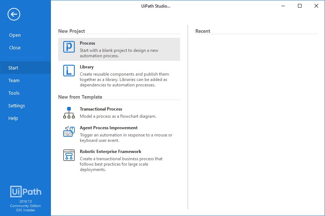325x216 pixels.
Task: Click the UiPath logo in sidebar
Action: pyautogui.click(x=26, y=192)
